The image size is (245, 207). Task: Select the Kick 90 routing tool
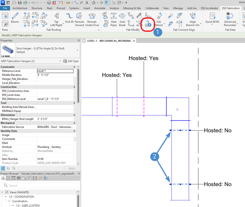[x=69, y=17]
